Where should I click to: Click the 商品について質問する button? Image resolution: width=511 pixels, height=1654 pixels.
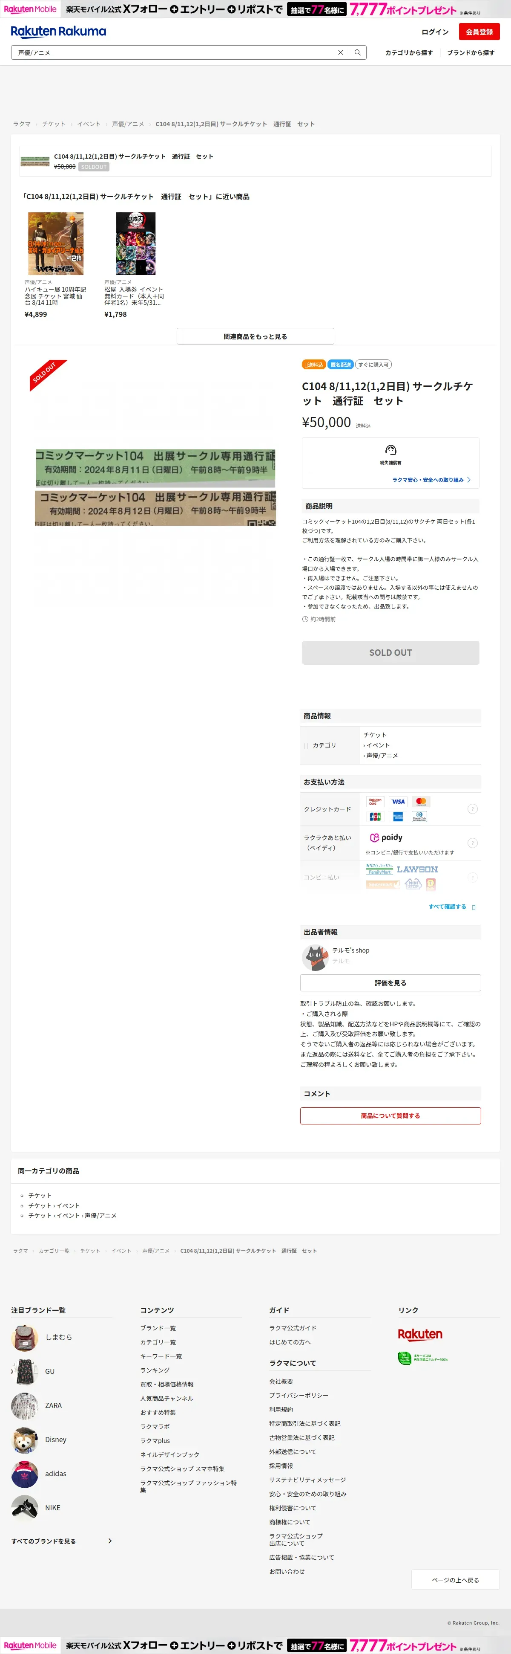tap(390, 1116)
